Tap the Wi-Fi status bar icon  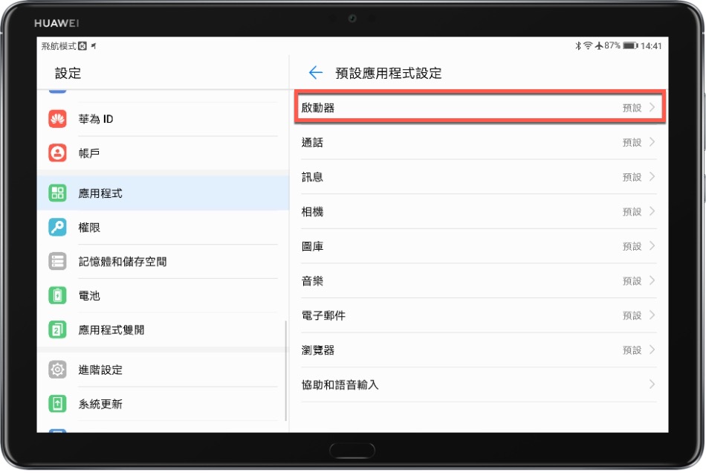(x=588, y=45)
